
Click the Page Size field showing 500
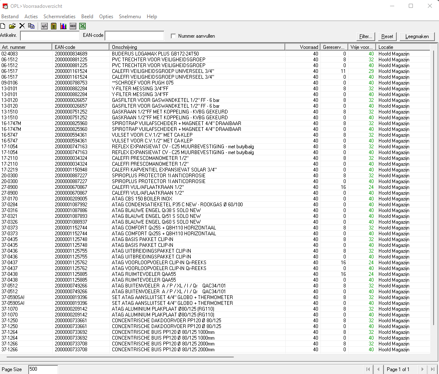pyautogui.click(x=43, y=369)
